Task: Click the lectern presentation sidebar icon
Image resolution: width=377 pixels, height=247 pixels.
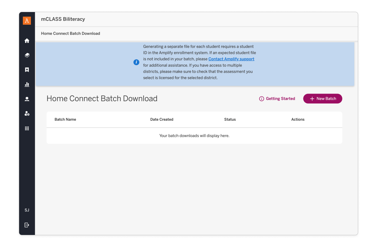Action: [27, 99]
